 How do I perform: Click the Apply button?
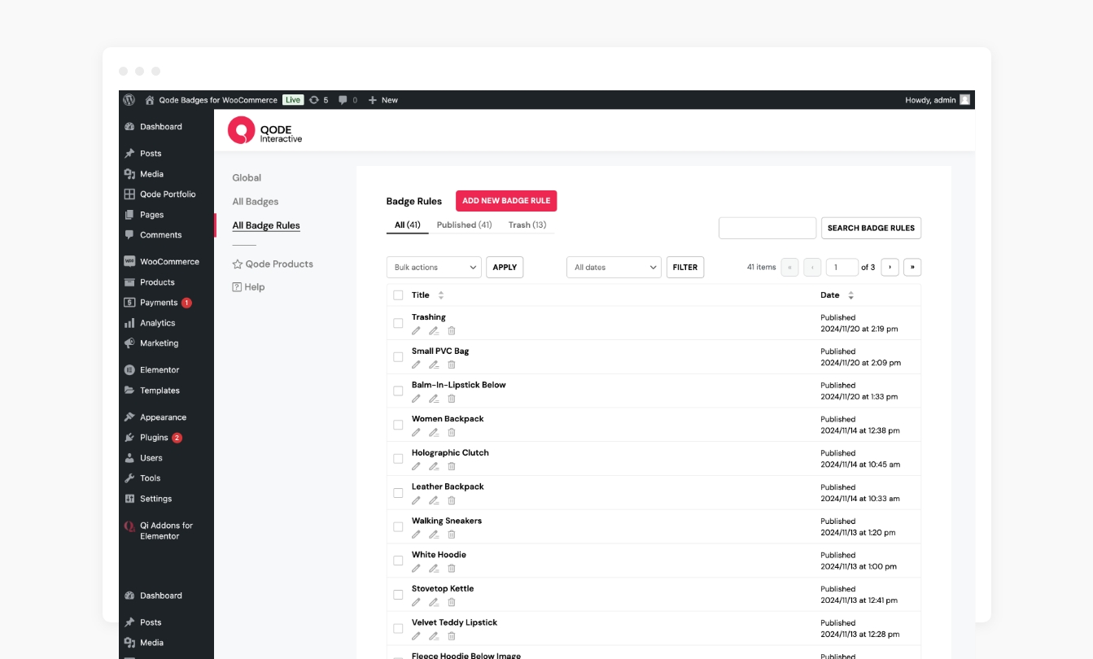pos(505,267)
